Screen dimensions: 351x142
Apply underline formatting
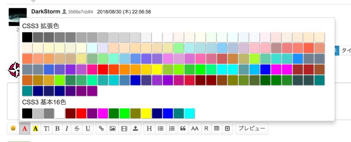pyautogui.click(x=88, y=129)
